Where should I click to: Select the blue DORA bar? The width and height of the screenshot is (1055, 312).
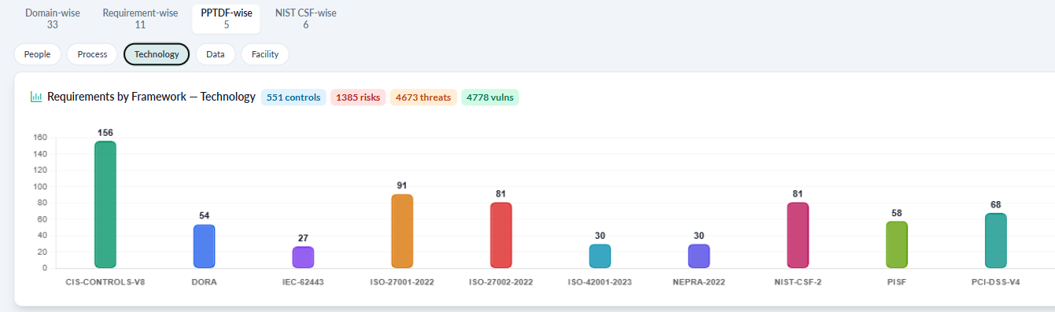coord(205,246)
